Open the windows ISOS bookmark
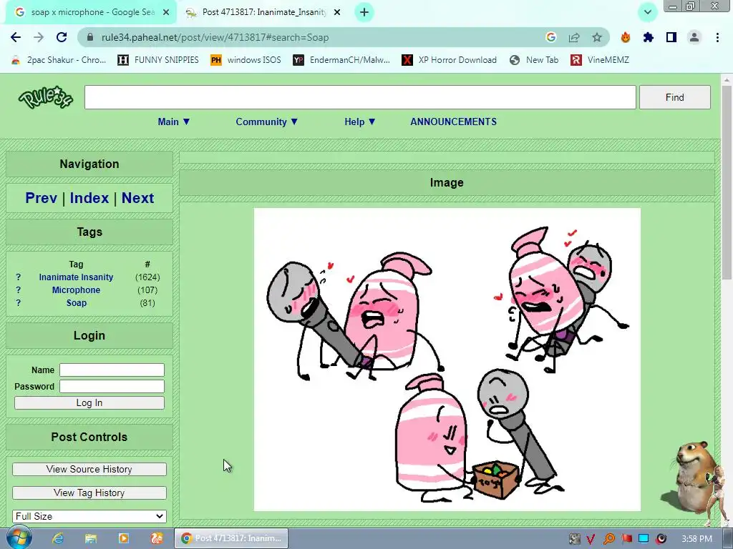The image size is (733, 549). 246,60
